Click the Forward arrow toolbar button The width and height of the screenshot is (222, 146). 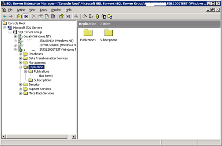11,17
